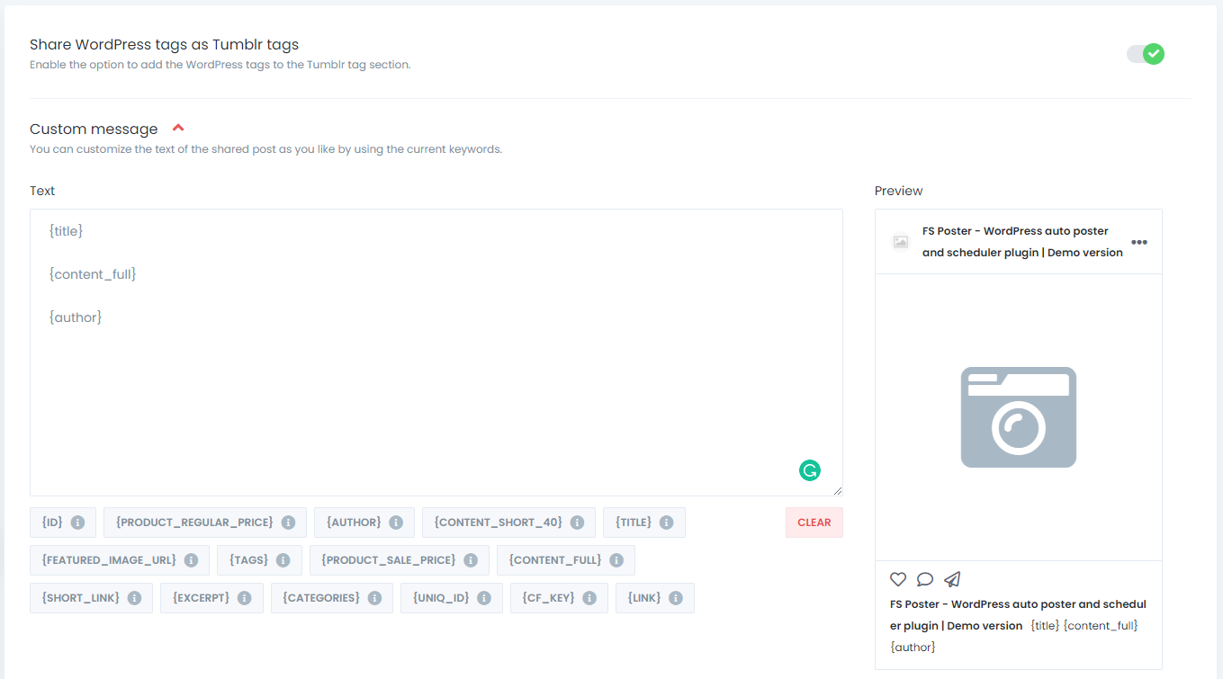Show info for the {ID} keyword
Screen dimensions: 1223x679
click(x=78, y=523)
